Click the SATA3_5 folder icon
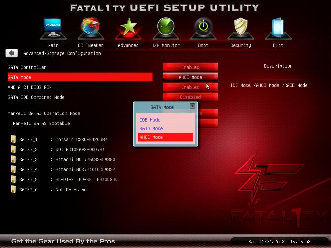This screenshot has height=248, width=331. click(13, 179)
